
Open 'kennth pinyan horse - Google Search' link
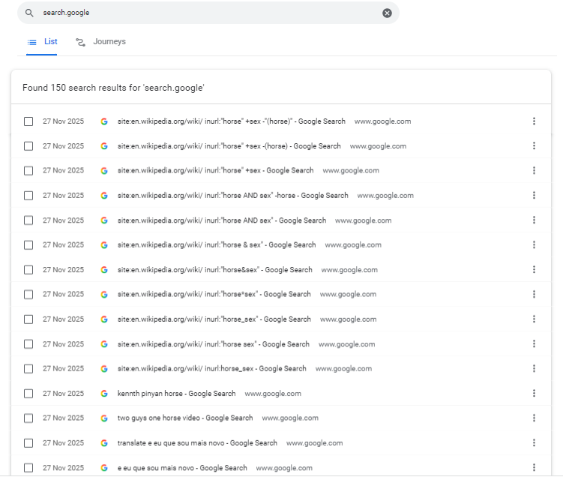click(x=176, y=394)
